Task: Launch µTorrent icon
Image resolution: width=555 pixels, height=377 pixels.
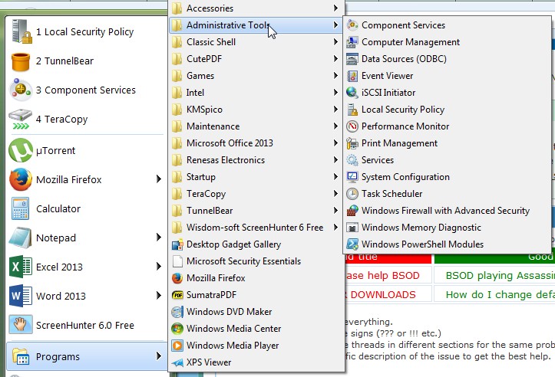Action: [x=21, y=150]
